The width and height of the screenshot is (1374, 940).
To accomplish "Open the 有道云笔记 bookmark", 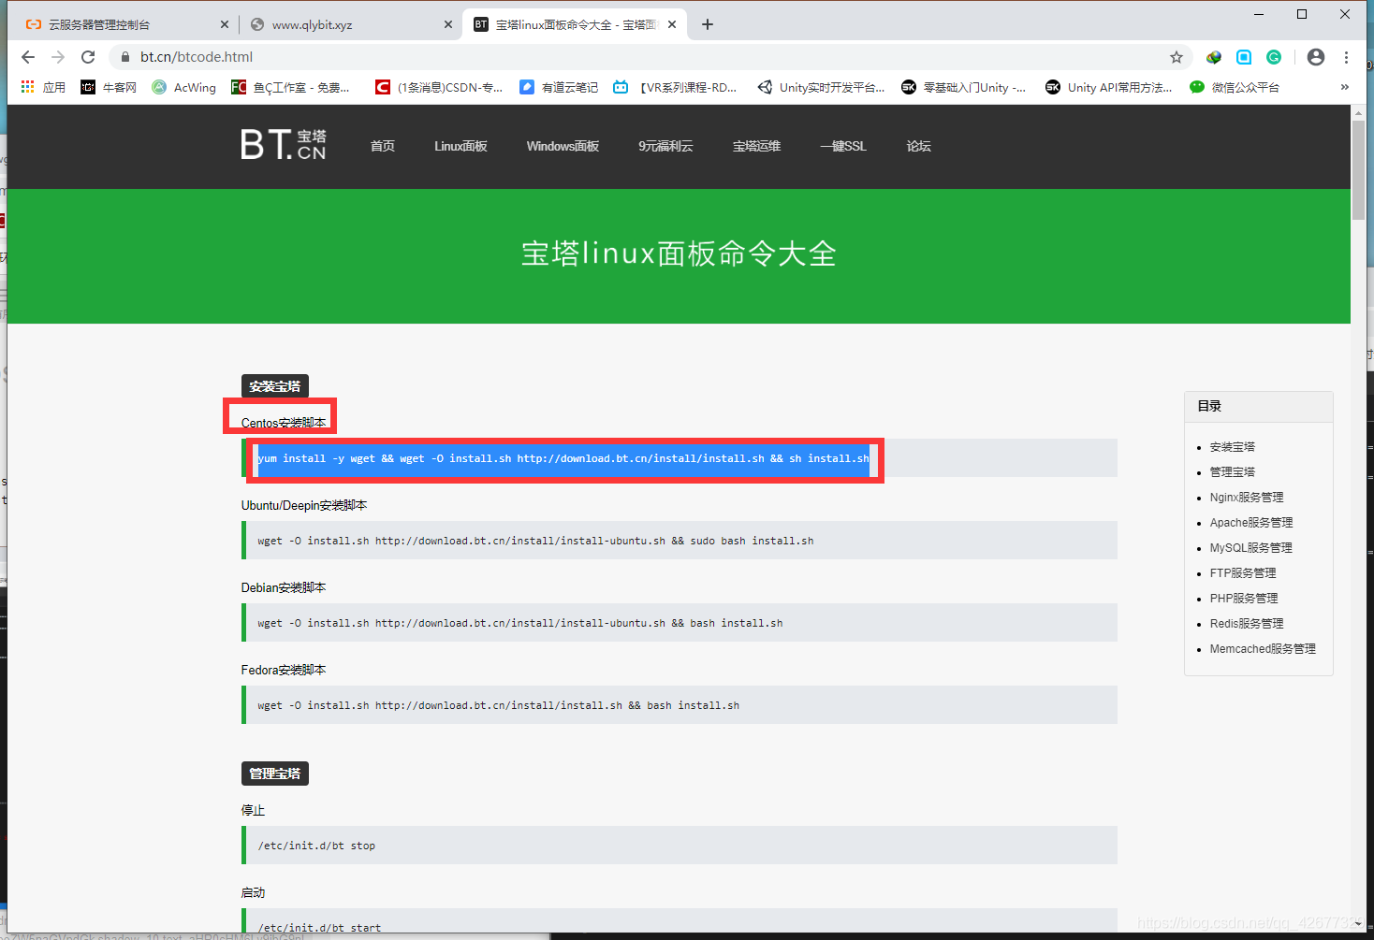I will 559,87.
